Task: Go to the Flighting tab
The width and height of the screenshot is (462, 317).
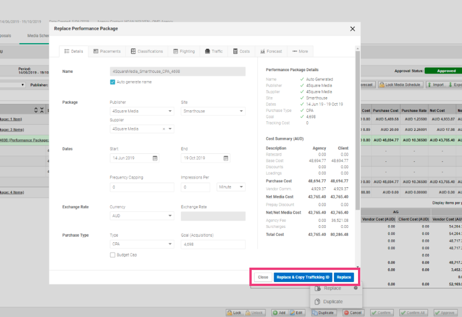Action: point(184,51)
